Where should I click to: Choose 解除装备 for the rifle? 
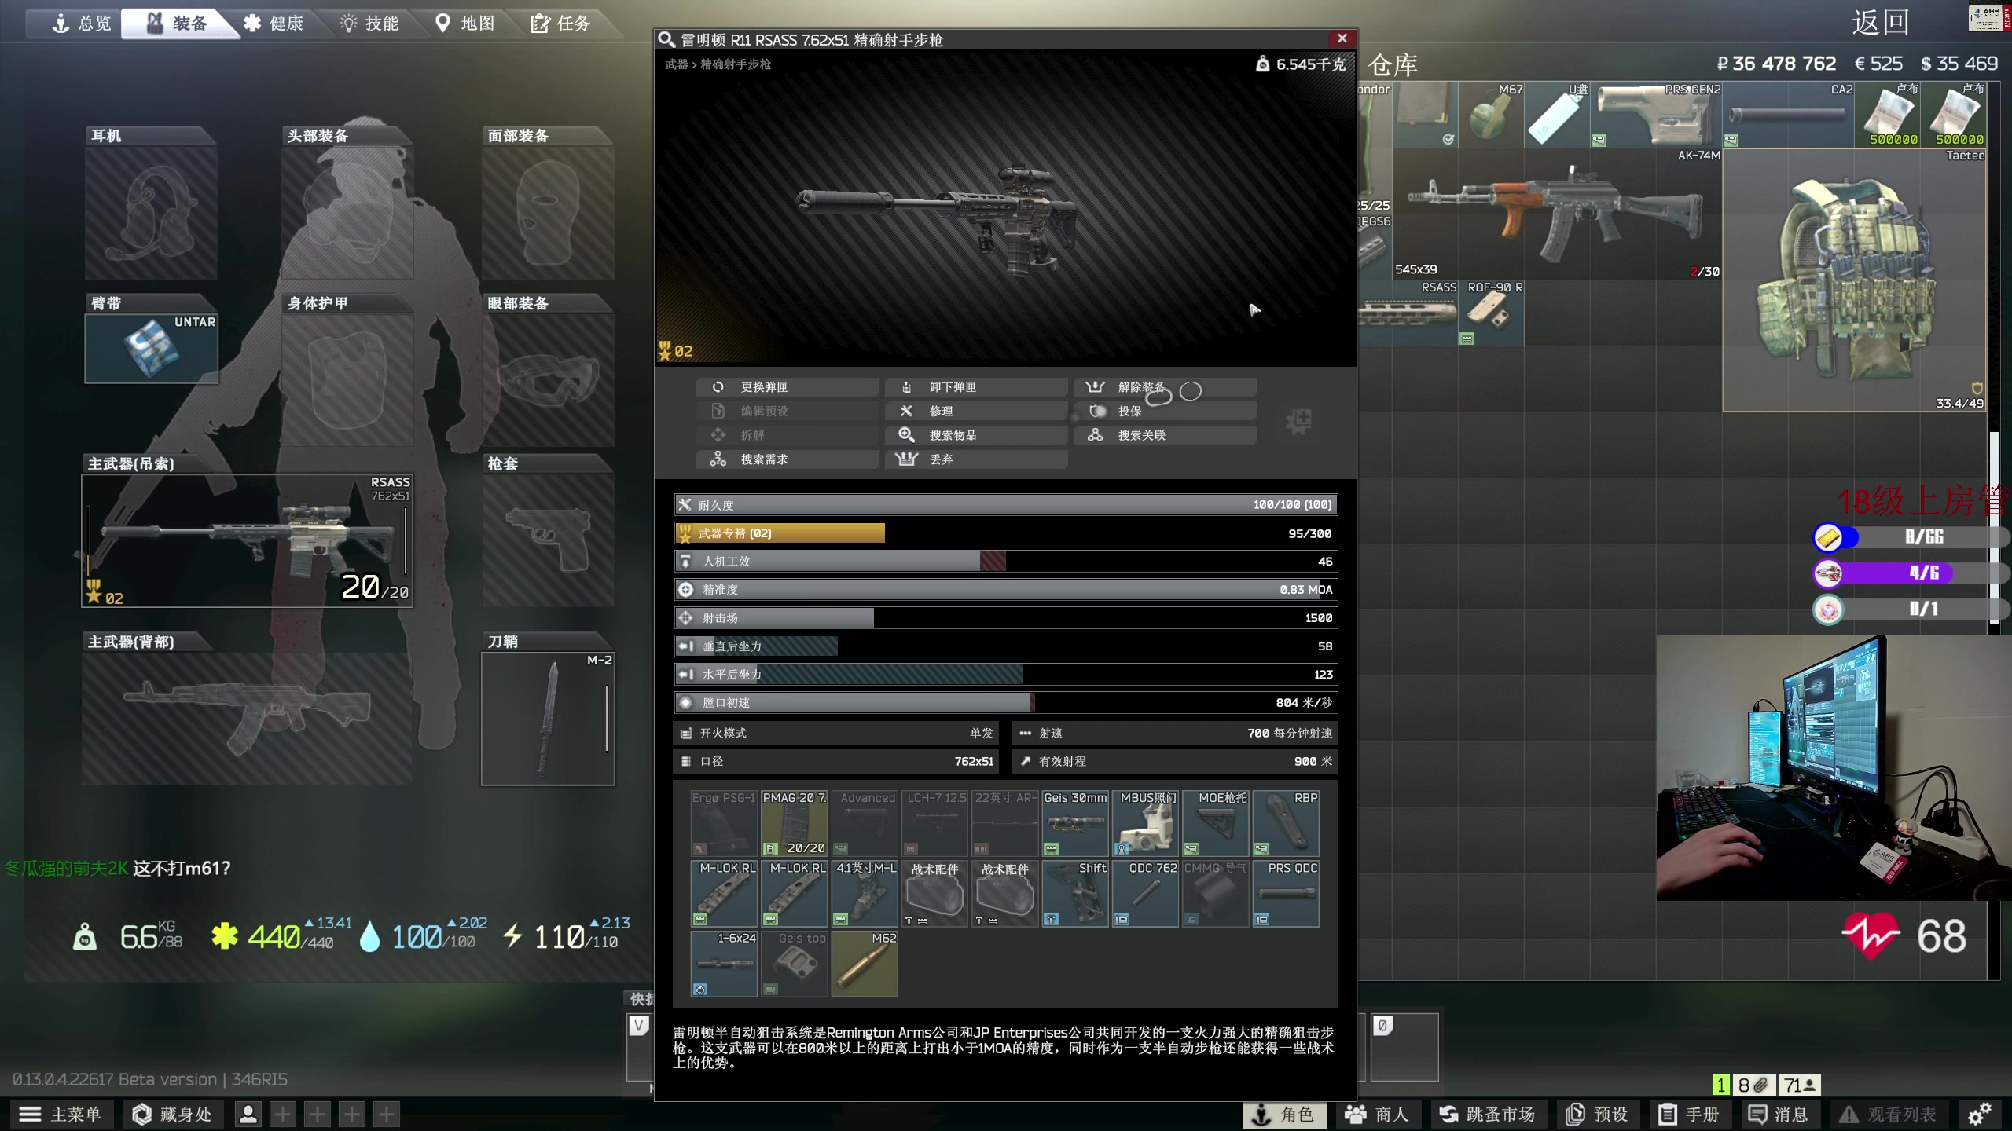pyautogui.click(x=1165, y=387)
